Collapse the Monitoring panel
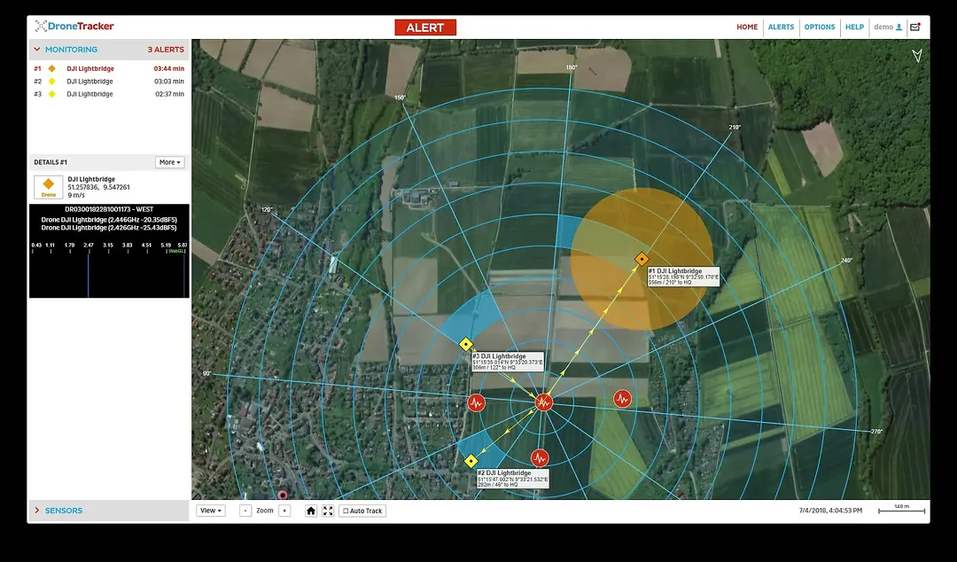This screenshot has height=562, width=957. [x=37, y=50]
